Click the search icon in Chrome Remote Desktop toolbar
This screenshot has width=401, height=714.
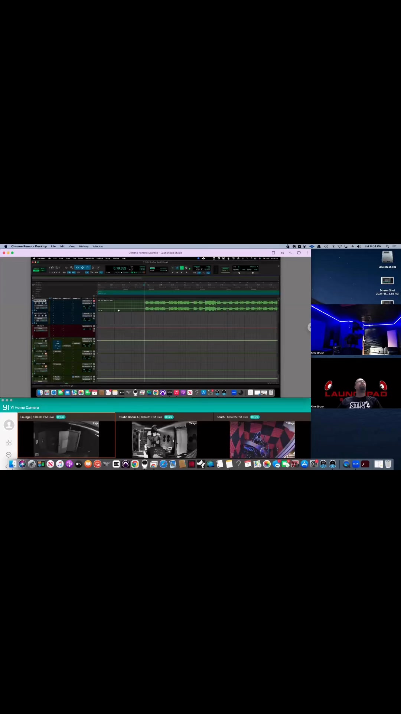pos(290,253)
